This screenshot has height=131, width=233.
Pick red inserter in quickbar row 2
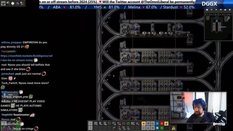point(120,128)
